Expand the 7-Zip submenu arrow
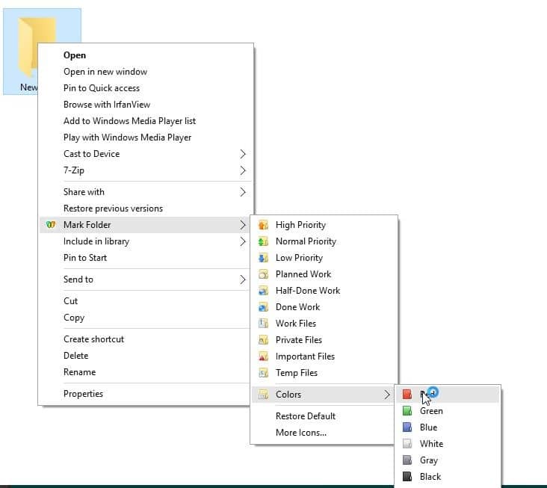Screen dimensions: 547x488 (243, 170)
